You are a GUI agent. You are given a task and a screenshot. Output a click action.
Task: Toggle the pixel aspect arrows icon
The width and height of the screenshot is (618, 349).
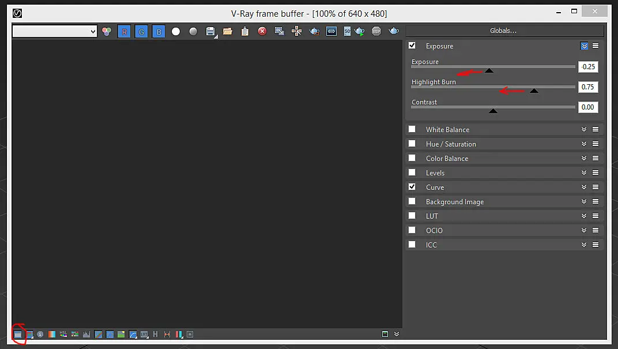coord(167,335)
